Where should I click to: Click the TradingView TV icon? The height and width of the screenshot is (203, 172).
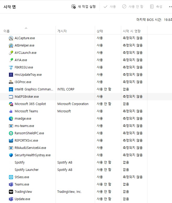pos(11,192)
